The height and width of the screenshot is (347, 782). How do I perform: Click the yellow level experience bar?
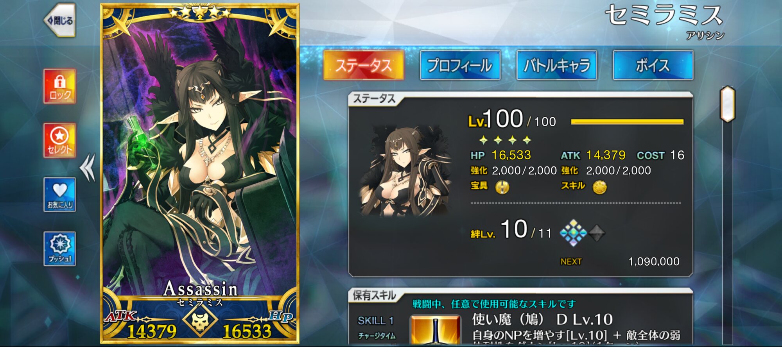point(627,122)
